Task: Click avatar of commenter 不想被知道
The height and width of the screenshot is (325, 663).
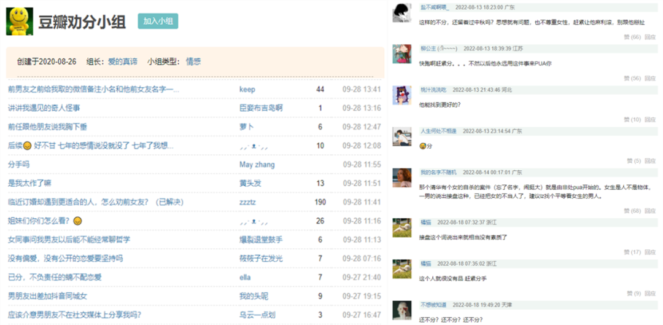Action: pos(401,310)
